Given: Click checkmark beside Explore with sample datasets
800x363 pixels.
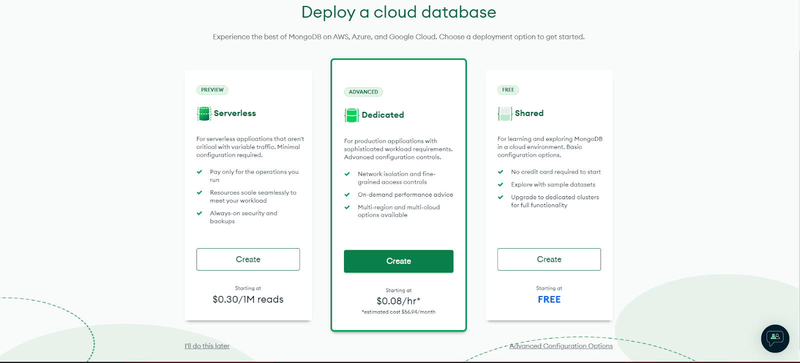Looking at the screenshot, I should [x=500, y=185].
